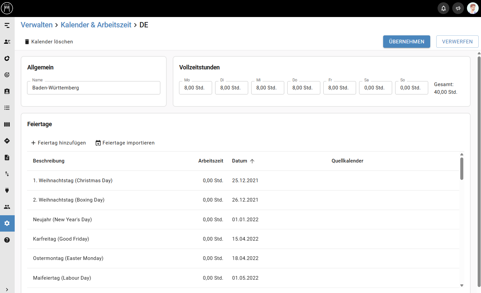The image size is (481, 293).
Task: Click the plus icon for Feiertag hinzufügen
Action: tap(33, 143)
